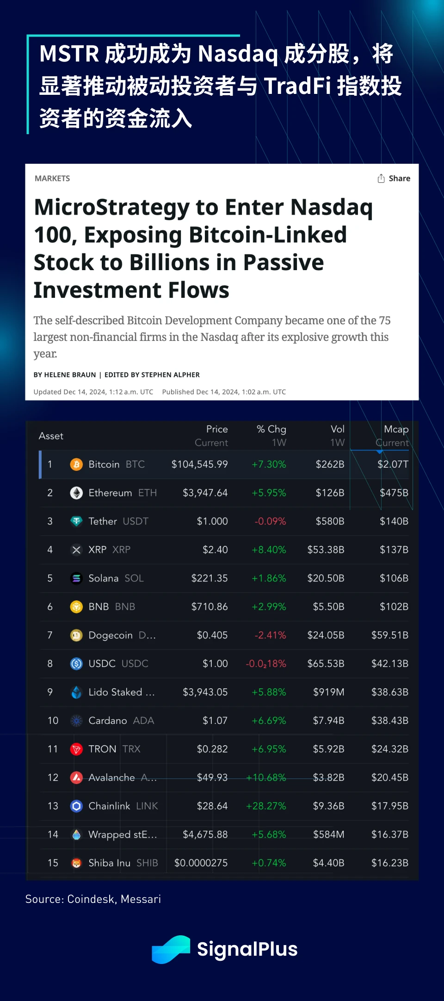Click the Asset column header

point(51,436)
